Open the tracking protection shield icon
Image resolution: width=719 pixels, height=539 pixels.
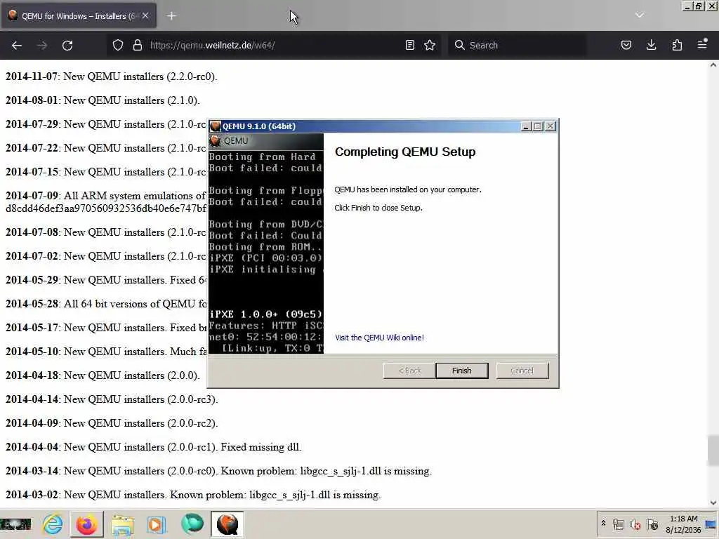118,45
